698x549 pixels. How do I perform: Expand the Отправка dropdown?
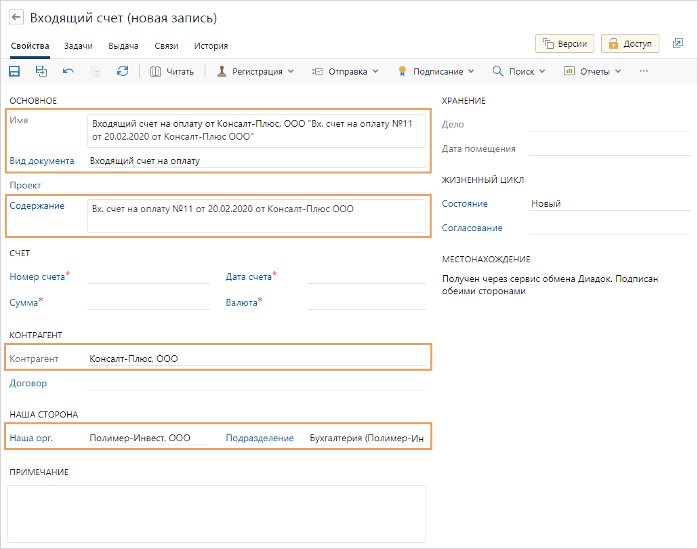pyautogui.click(x=345, y=71)
